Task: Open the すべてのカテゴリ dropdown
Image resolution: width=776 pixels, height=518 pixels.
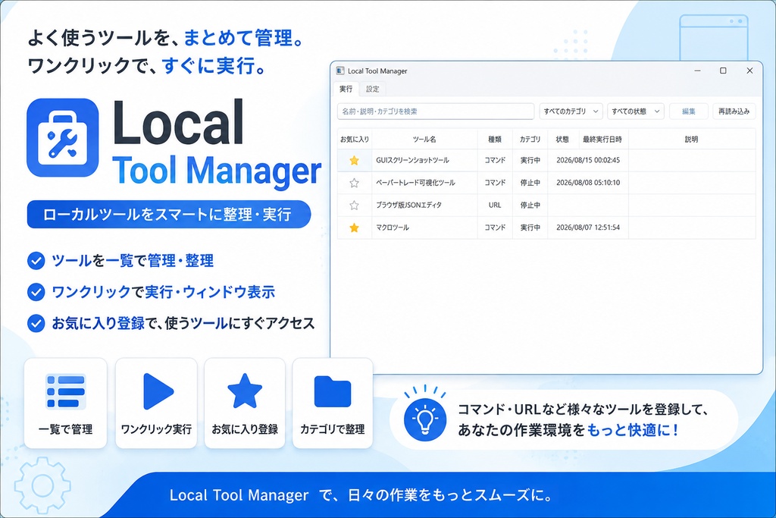Action: (571, 111)
